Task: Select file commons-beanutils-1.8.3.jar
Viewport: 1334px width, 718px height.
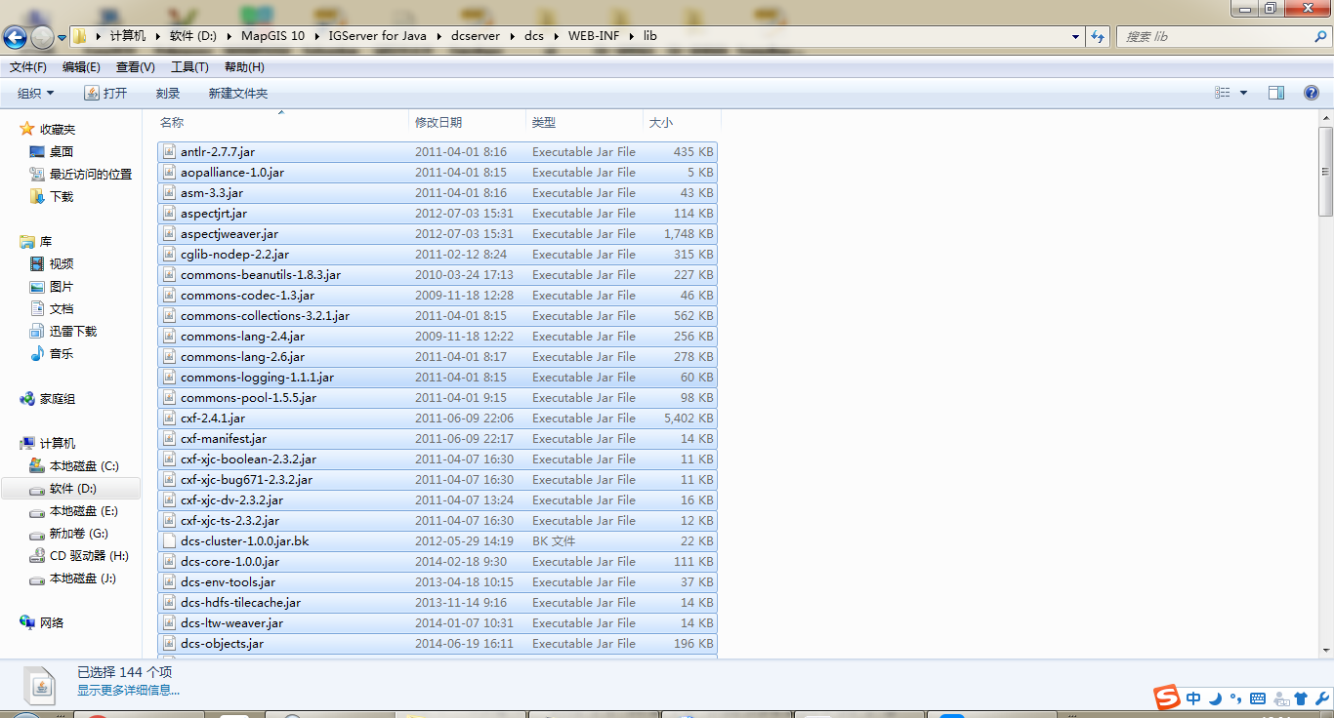Action: (x=437, y=274)
